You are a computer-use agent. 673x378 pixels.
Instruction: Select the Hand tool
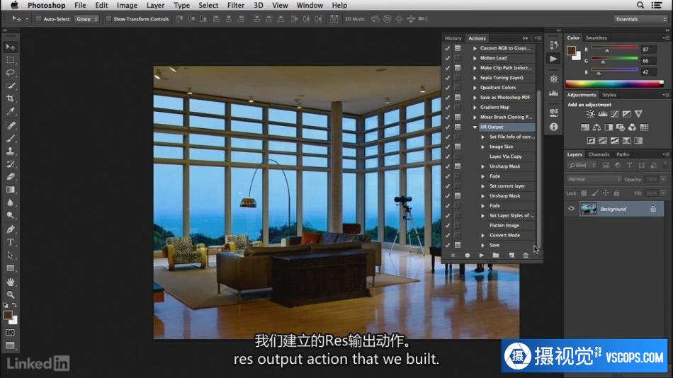tap(11, 282)
